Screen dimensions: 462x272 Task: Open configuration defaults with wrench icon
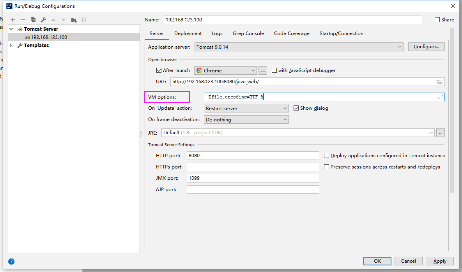[x=43, y=19]
